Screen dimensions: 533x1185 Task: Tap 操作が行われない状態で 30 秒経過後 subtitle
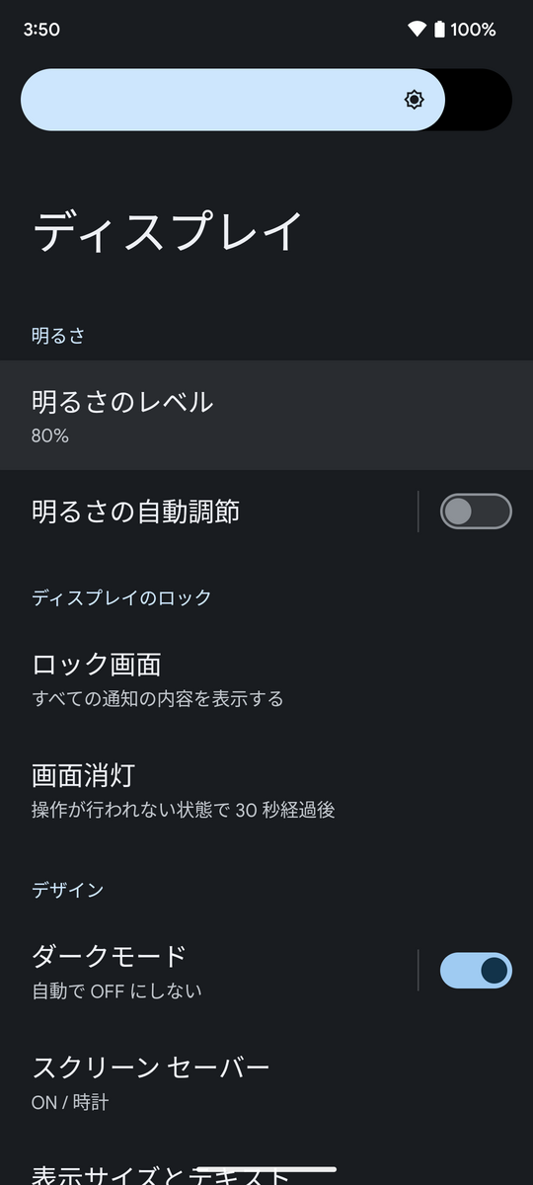point(184,810)
